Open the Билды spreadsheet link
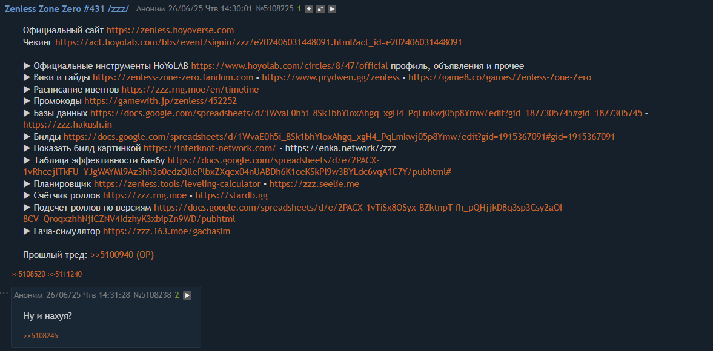Viewport: 713px width, 351px height. [x=339, y=137]
